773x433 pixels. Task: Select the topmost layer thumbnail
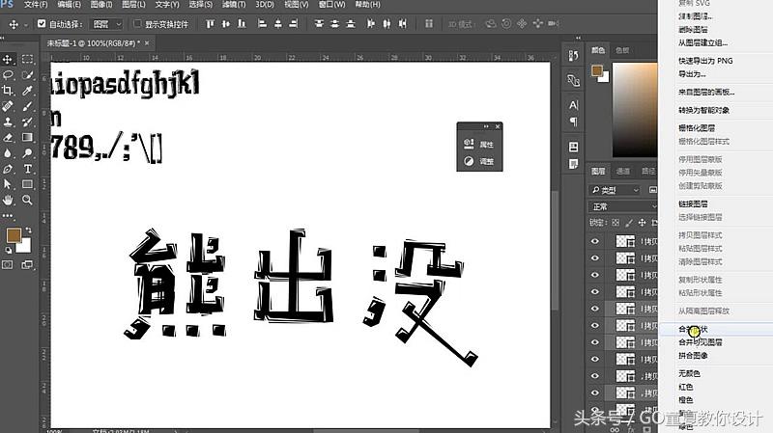625,241
